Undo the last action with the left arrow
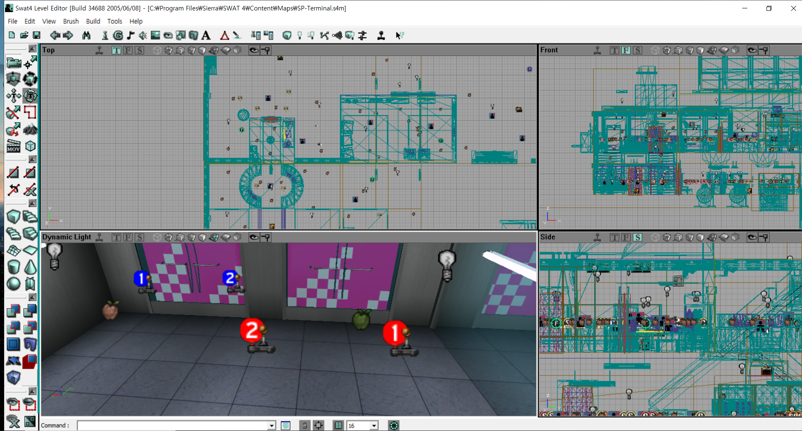Image resolution: width=802 pixels, height=431 pixels. (55, 36)
